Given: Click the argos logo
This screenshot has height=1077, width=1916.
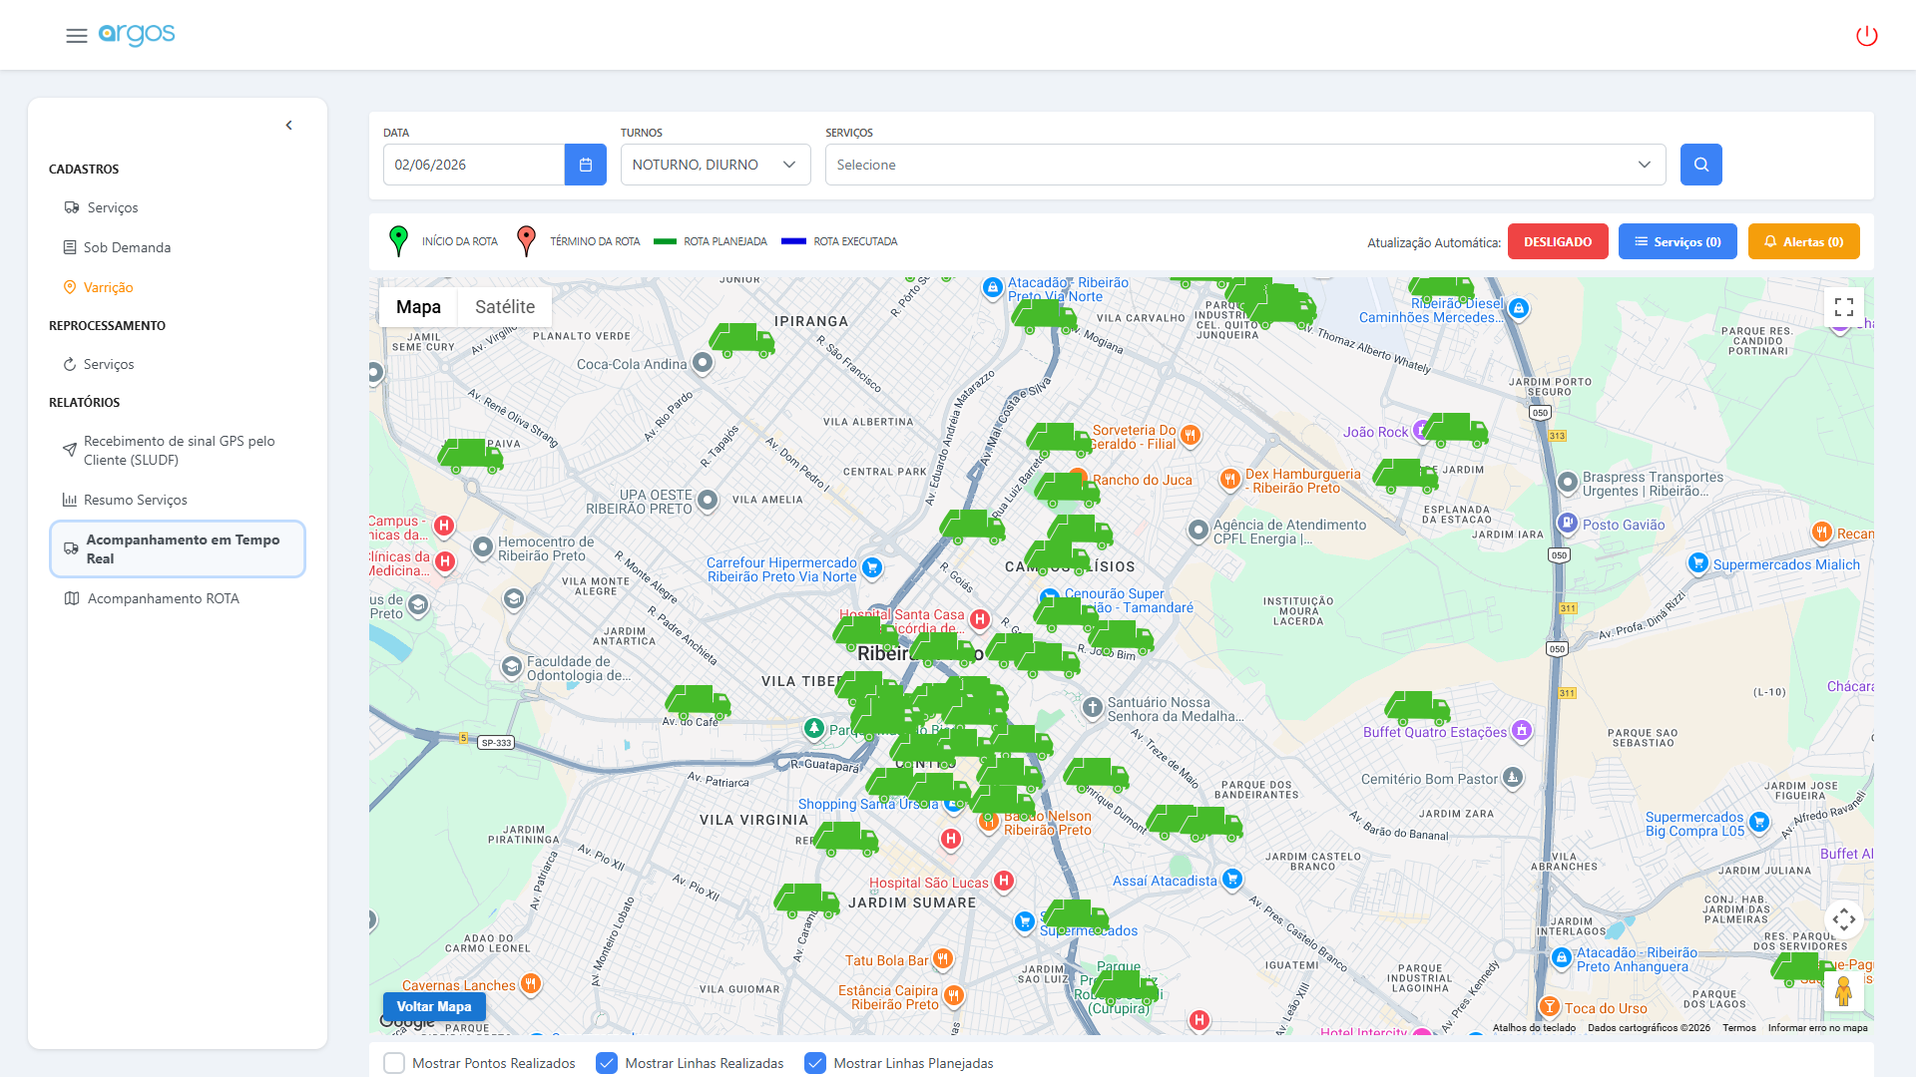Looking at the screenshot, I should click(137, 35).
